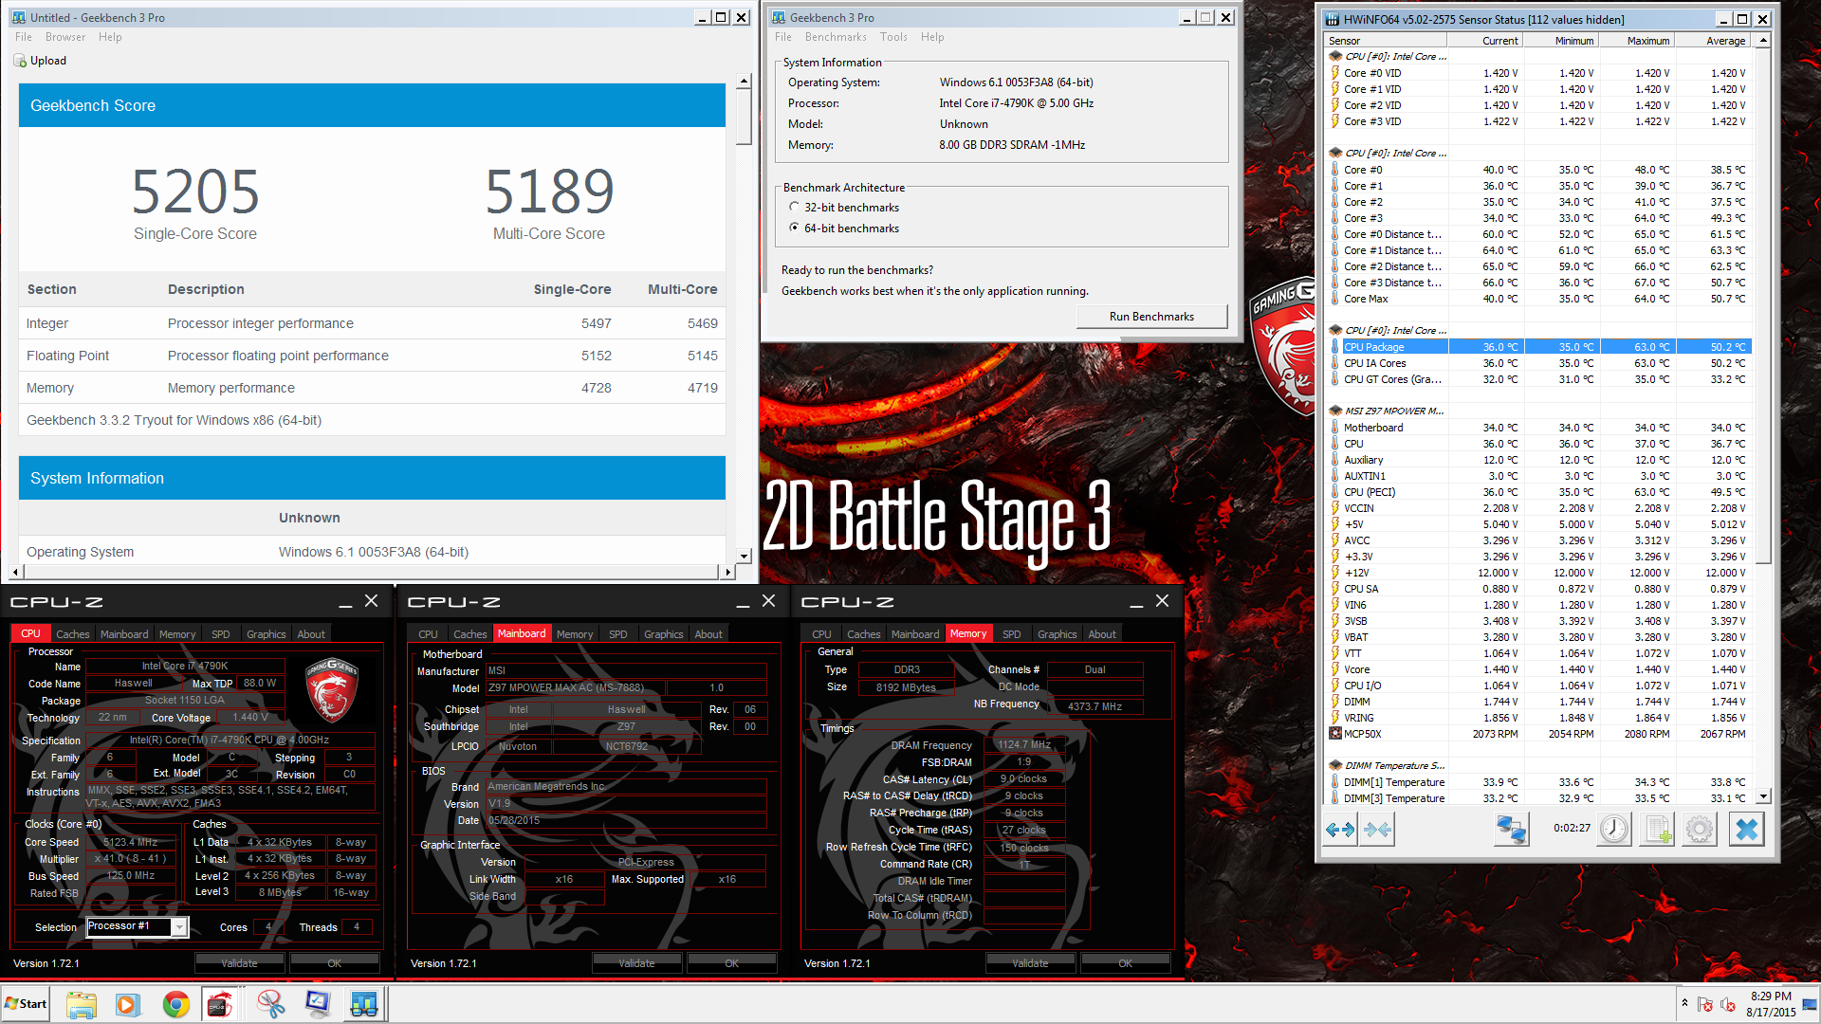1821x1024 pixels.
Task: Show hidden tray icons arrow
Action: 1684,1003
